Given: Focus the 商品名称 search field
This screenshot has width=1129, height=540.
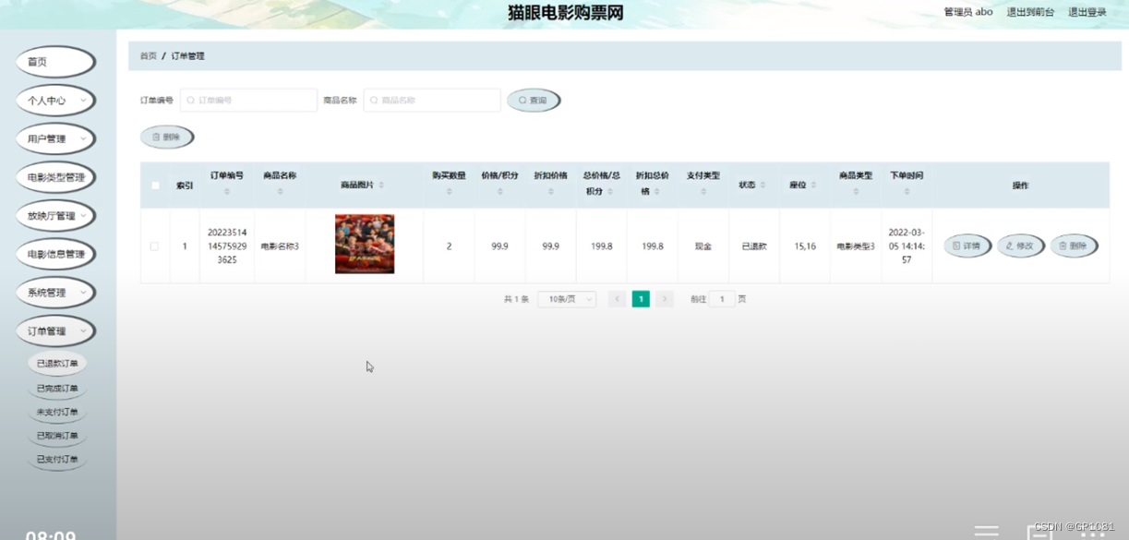Looking at the screenshot, I should (432, 100).
